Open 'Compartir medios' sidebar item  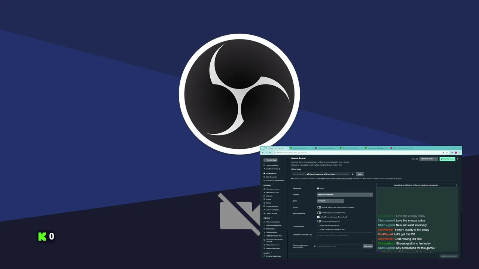coord(271,206)
